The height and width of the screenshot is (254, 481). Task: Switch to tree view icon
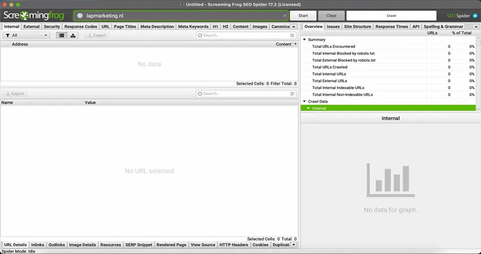73,36
